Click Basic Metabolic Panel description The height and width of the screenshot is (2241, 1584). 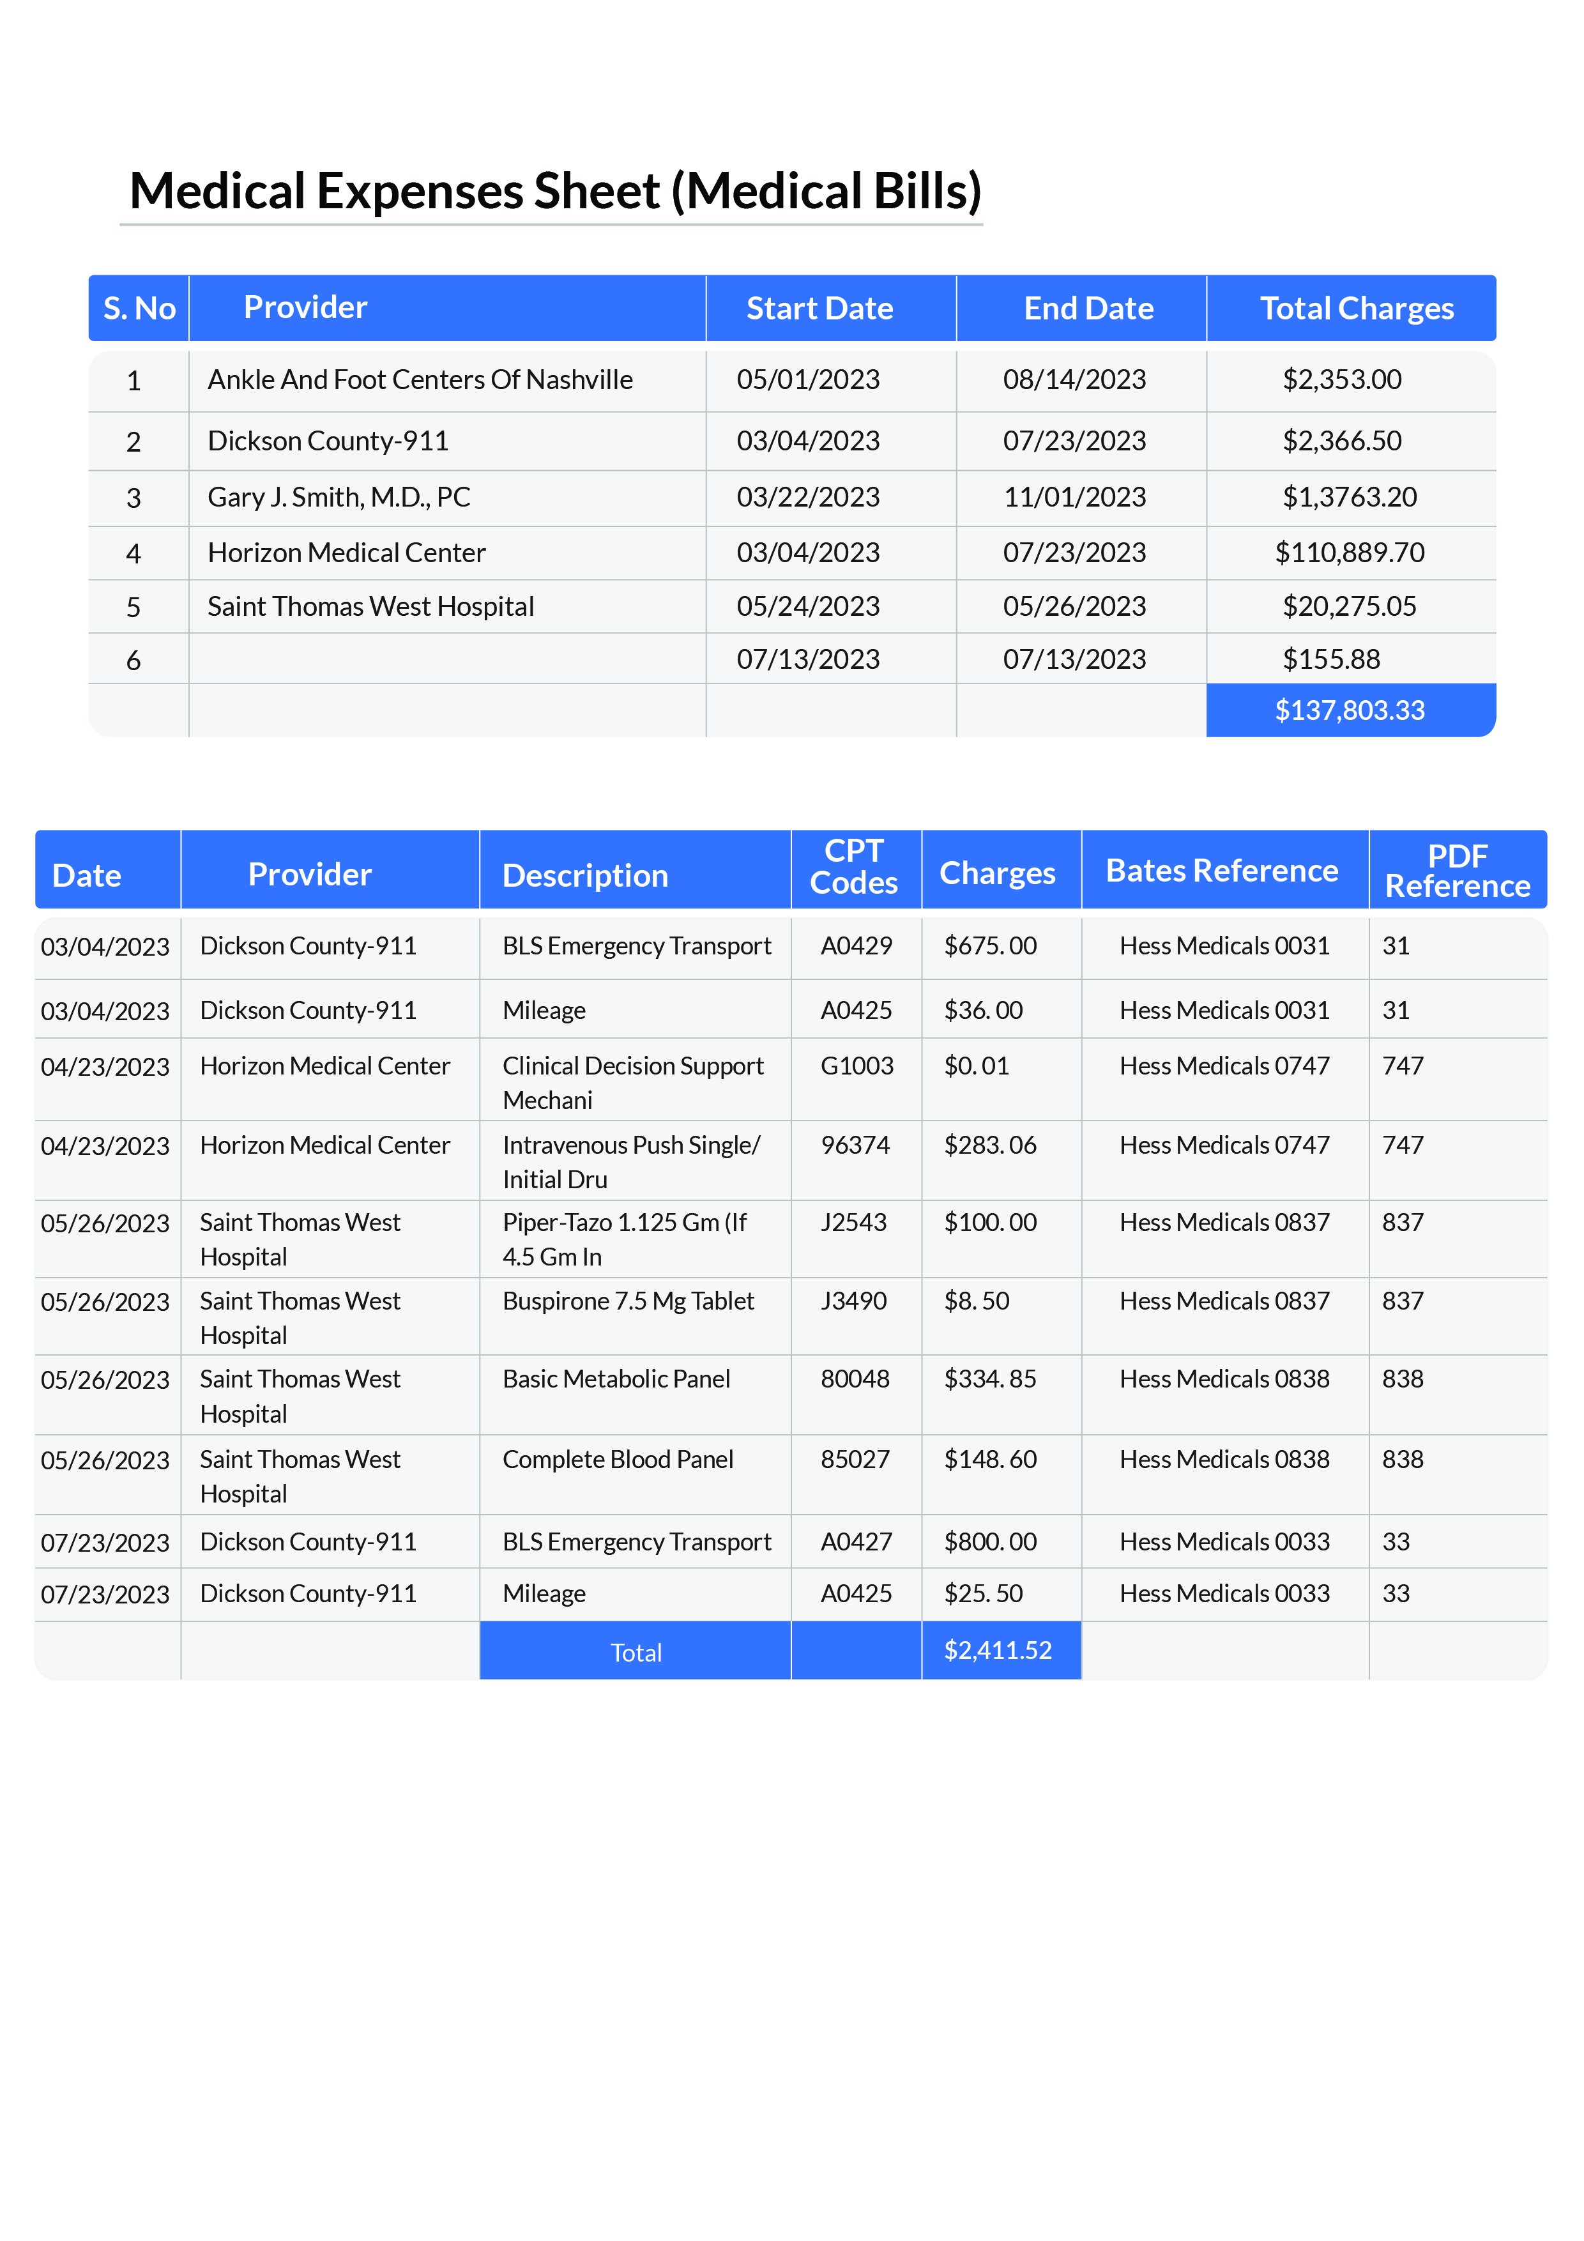coord(616,1379)
